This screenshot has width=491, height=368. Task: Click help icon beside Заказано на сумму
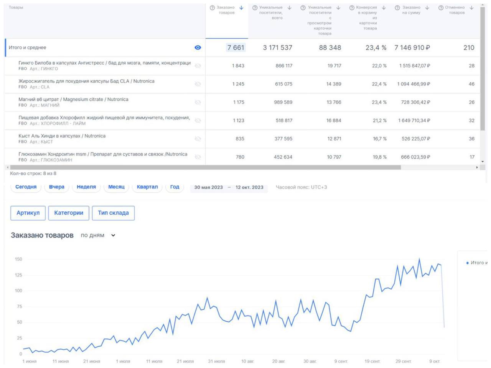(x=397, y=8)
